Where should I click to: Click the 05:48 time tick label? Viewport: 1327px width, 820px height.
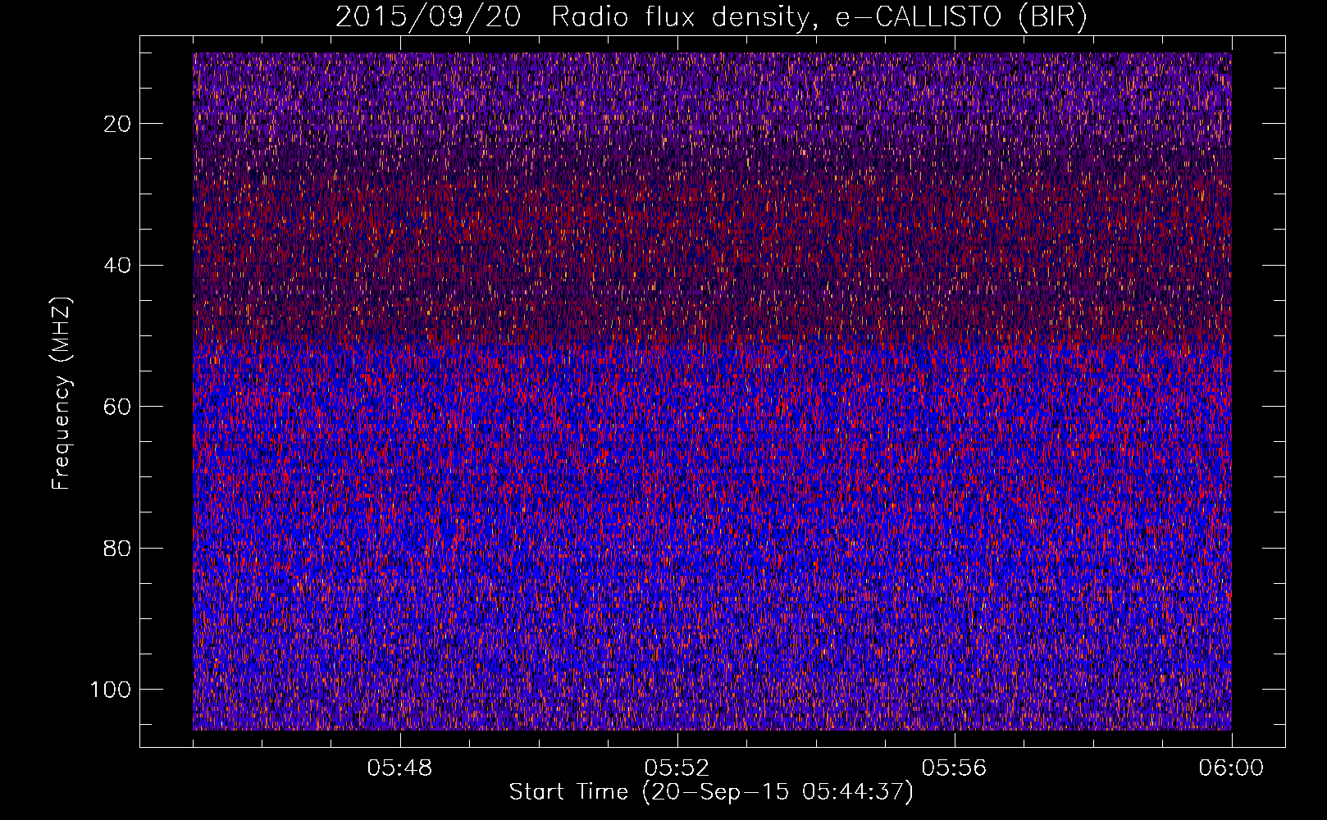[400, 768]
